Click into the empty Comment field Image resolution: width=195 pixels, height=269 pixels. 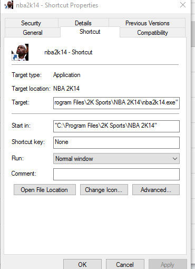tap(116, 174)
